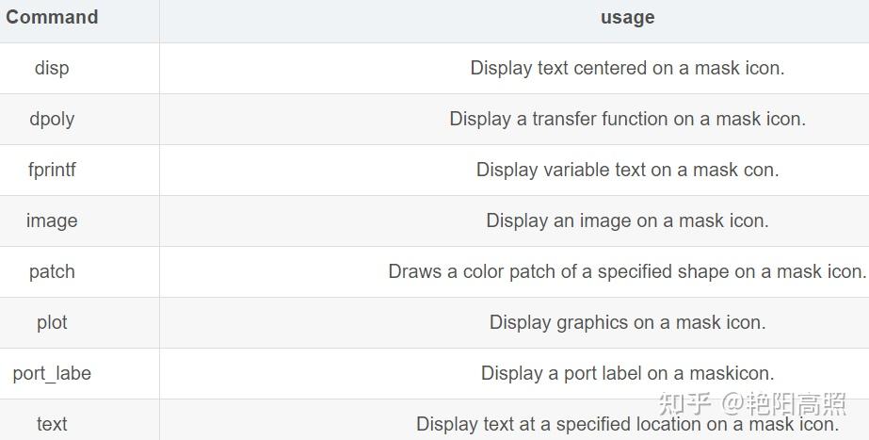The image size is (869, 440).
Task: Select the dpoly command cell
Action: pyautogui.click(x=52, y=119)
